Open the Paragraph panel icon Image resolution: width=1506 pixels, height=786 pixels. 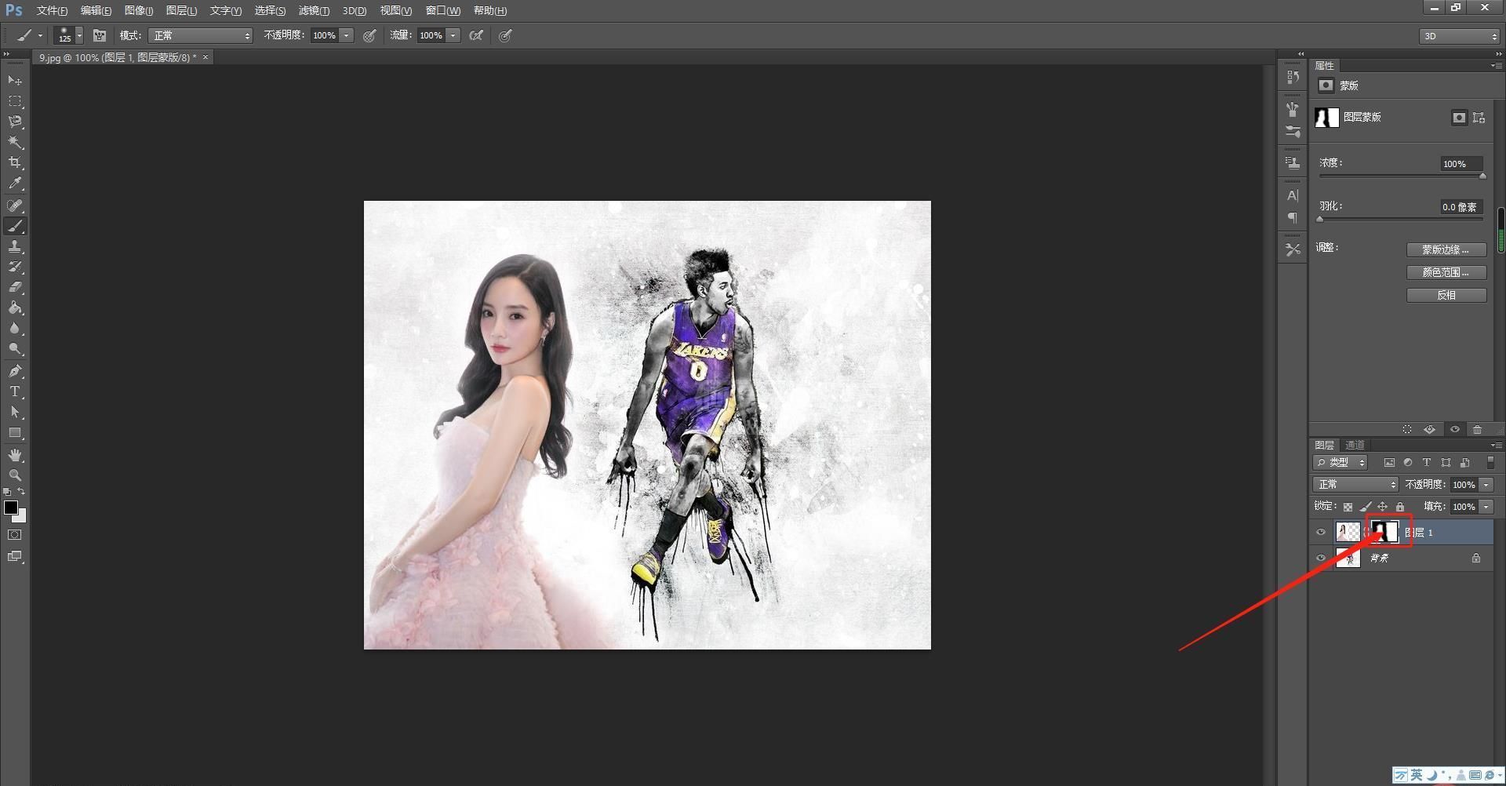coord(1293,217)
